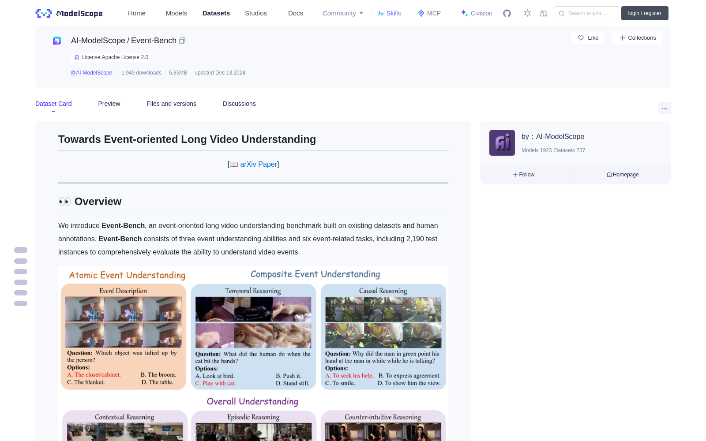Copy the dataset name Event-Bench
Viewport: 706px width, 441px height.
[182, 41]
